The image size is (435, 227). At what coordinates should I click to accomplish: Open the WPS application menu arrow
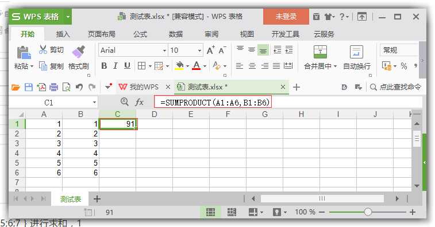tap(67, 17)
